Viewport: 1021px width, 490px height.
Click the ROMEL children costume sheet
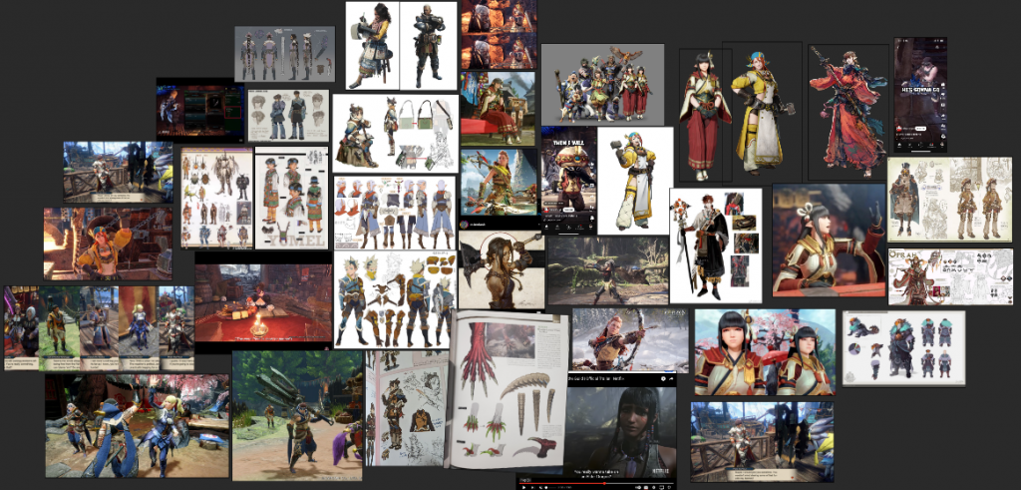(x=292, y=198)
